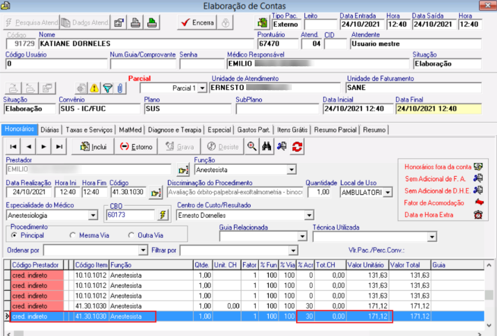Click the icon left of Tipo Pac. field
497x336 pixels.
[x=262, y=23]
